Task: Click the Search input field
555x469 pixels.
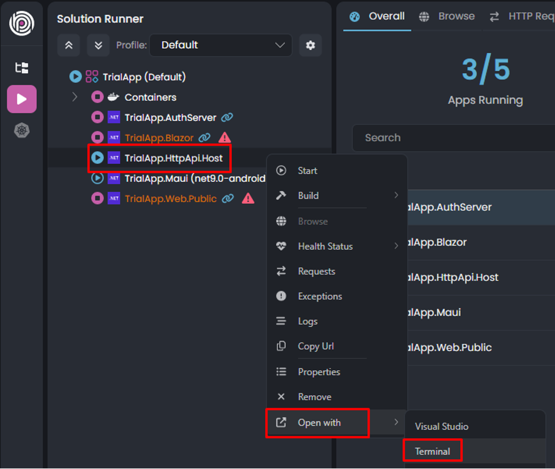Action: 453,138
